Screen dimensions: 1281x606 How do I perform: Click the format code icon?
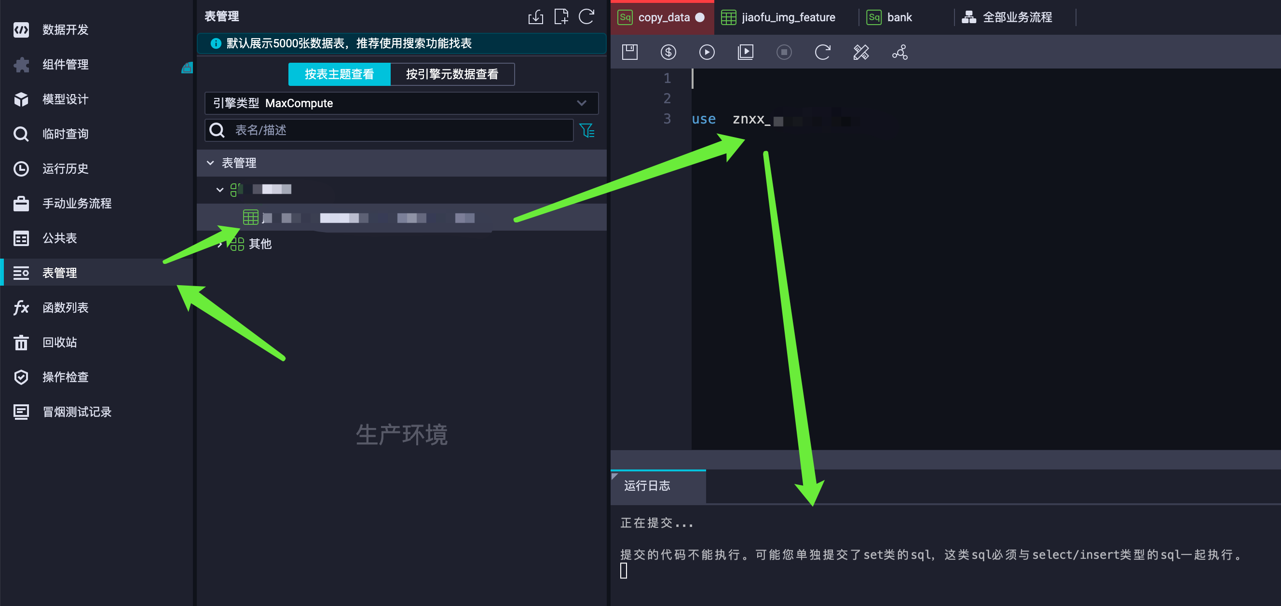point(861,52)
